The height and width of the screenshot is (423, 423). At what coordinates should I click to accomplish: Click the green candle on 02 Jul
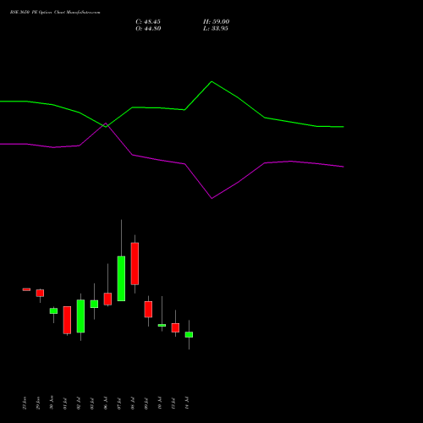tap(80, 316)
